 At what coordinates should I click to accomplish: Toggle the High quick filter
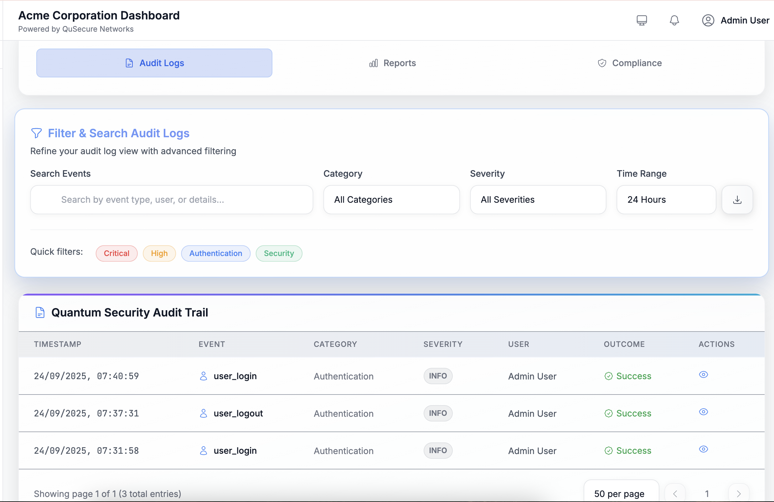point(159,253)
